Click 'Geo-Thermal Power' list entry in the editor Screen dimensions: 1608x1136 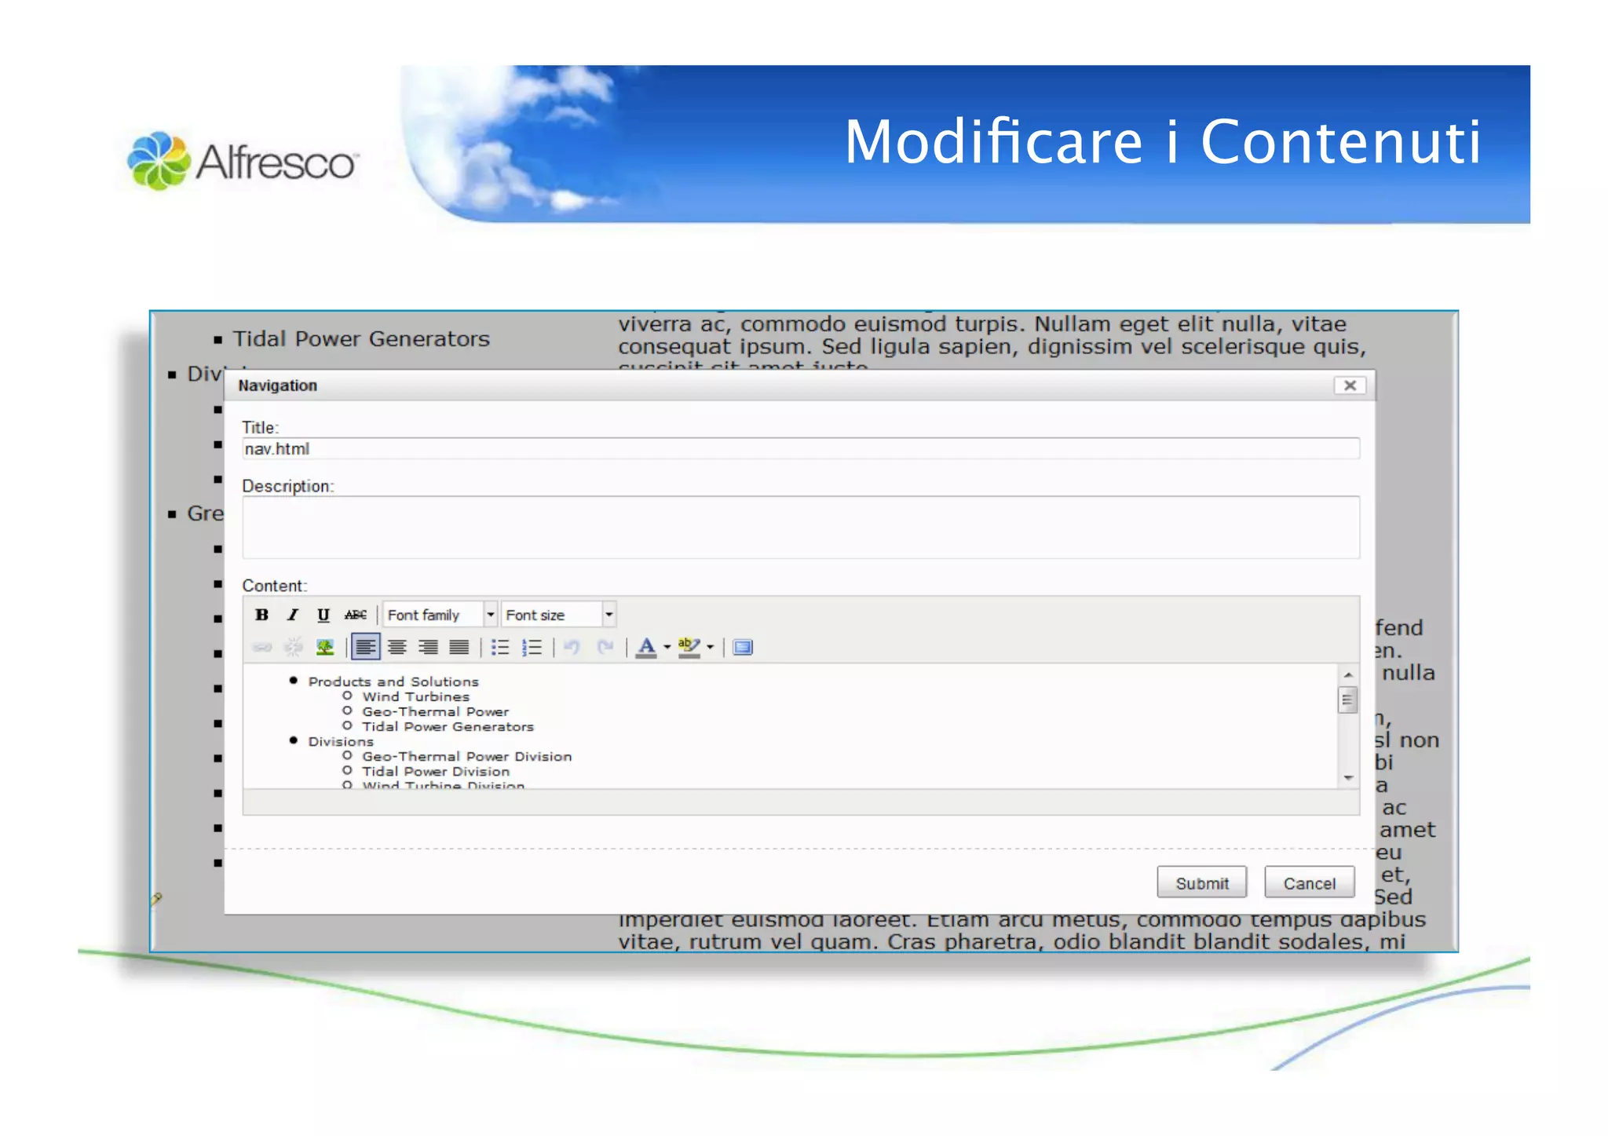tap(435, 711)
